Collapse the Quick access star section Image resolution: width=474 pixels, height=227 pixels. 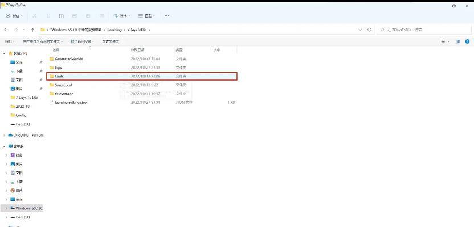4,53
